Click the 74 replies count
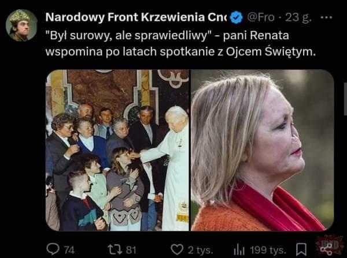347x258 pixels. pos(69,250)
